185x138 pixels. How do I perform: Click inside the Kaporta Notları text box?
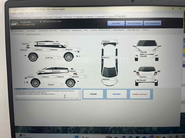(x=47, y=94)
